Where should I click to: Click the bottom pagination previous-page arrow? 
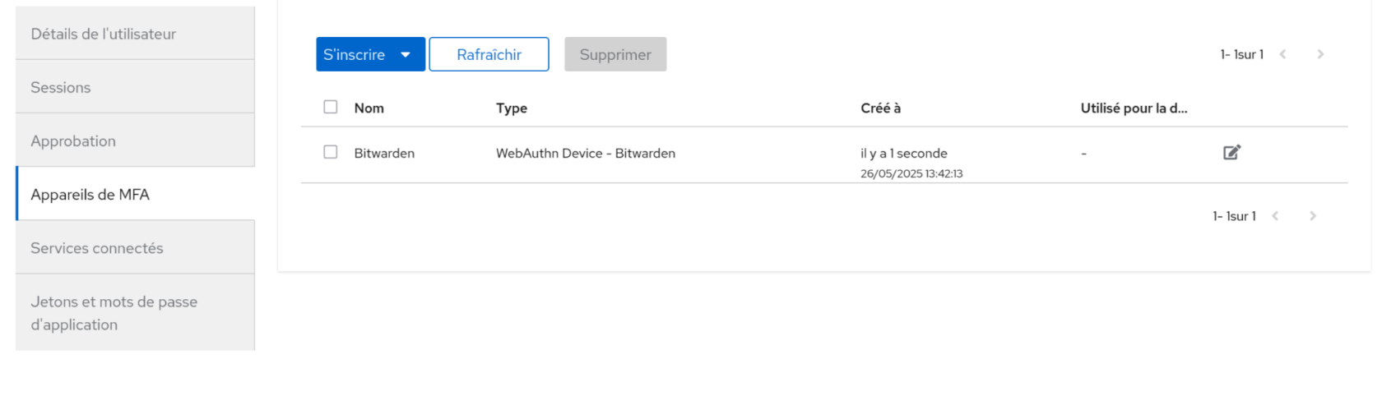[1275, 216]
